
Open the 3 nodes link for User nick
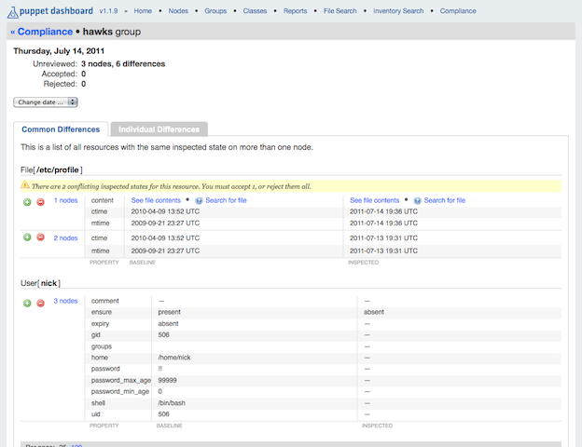[x=65, y=301]
